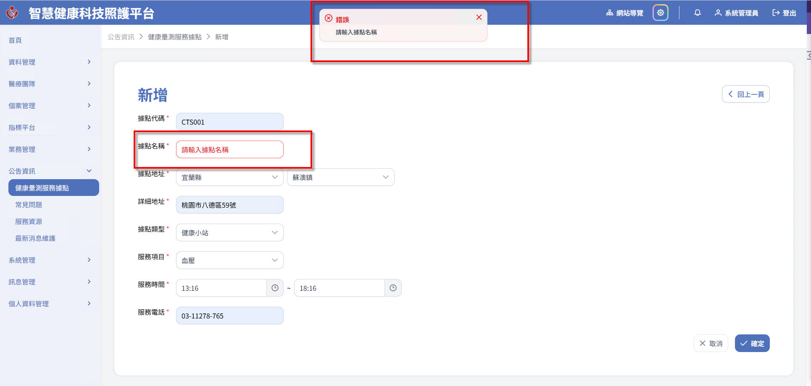Open the end time clock picker
The height and width of the screenshot is (386, 811).
coord(393,288)
